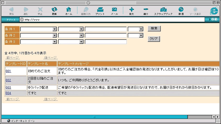This screenshot has height=124, width=221.
Task: Click the lower 後ページ link
Action: 51,99
